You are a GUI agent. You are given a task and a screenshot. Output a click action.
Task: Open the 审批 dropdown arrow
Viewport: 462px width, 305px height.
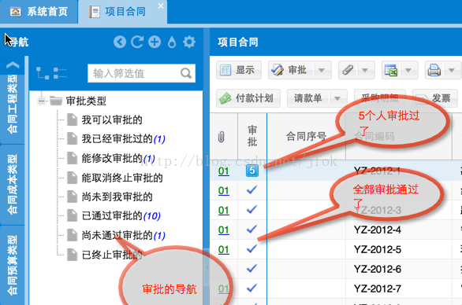tap(322, 70)
